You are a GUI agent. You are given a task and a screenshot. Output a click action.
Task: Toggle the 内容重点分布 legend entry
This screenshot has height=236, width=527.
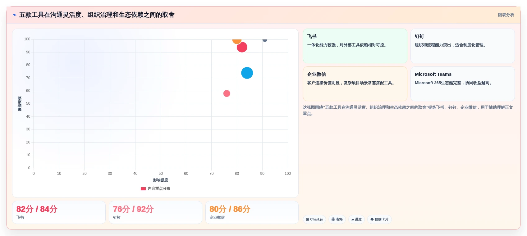155,188
